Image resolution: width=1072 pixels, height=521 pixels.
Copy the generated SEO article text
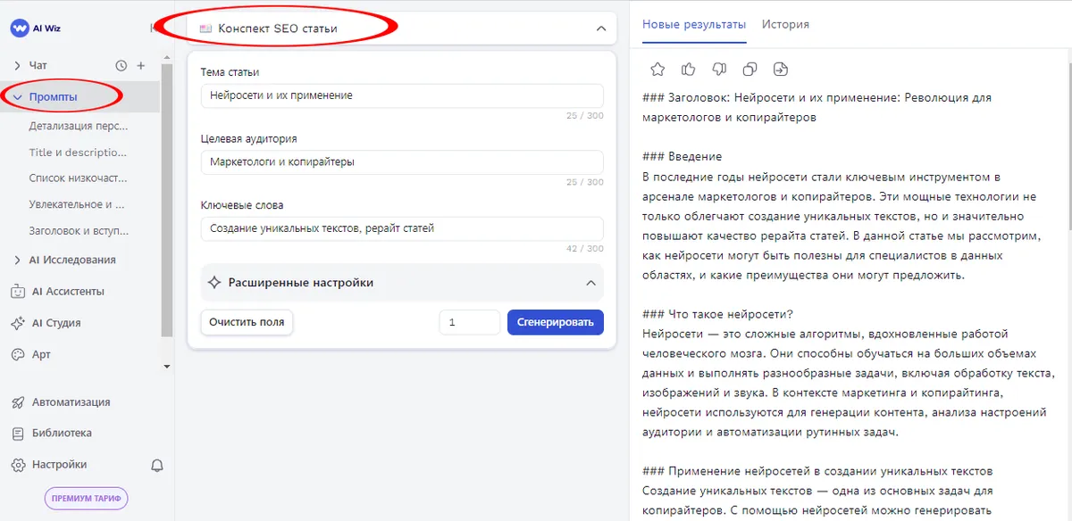tap(749, 69)
